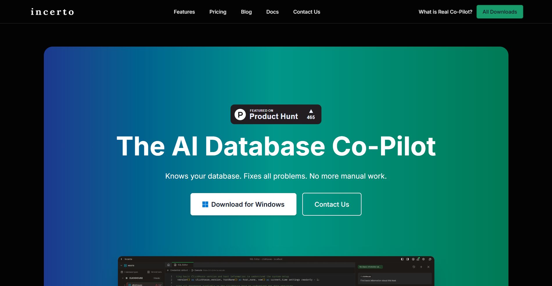Click the green All Downloads button
552x286 pixels.
(500, 12)
